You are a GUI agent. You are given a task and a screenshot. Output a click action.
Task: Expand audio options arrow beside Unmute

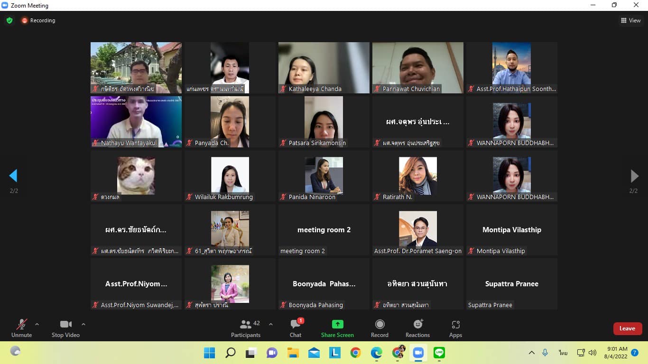pos(37,324)
